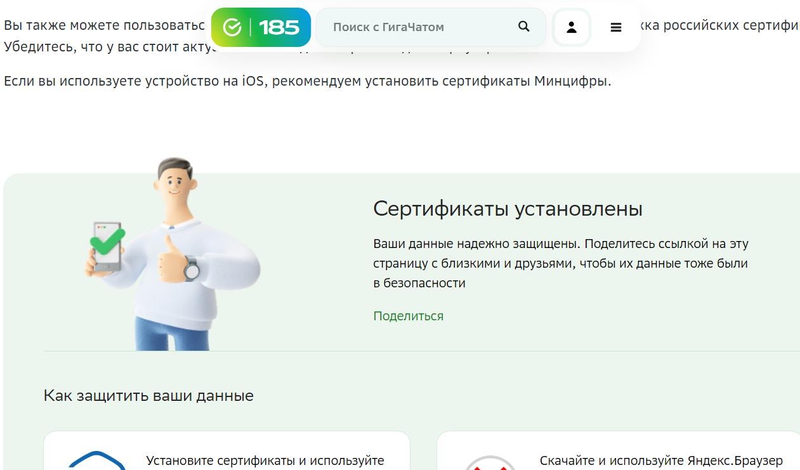Click the Yandex Browser icon in card

[490, 462]
